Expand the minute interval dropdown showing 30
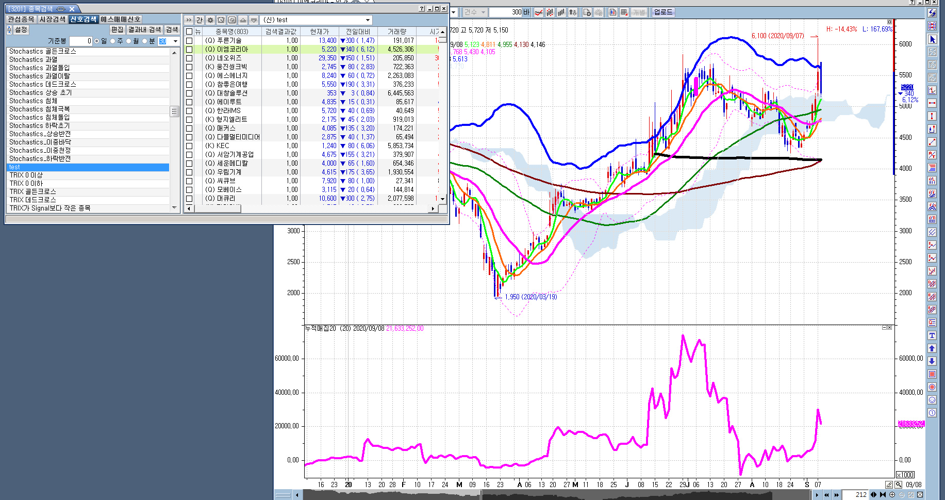Viewport: 945px width, 500px height. pos(175,41)
